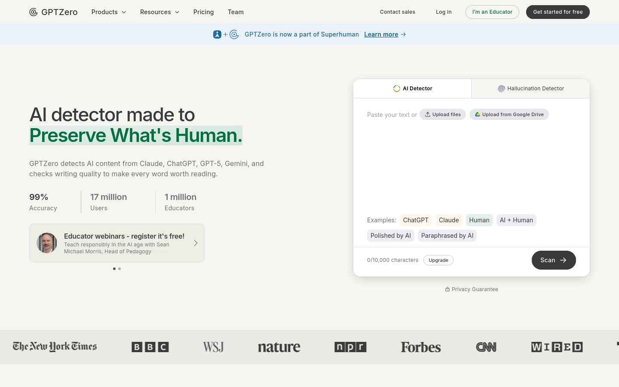
Task: Open the Learn more link in banner
Action: pos(381,34)
